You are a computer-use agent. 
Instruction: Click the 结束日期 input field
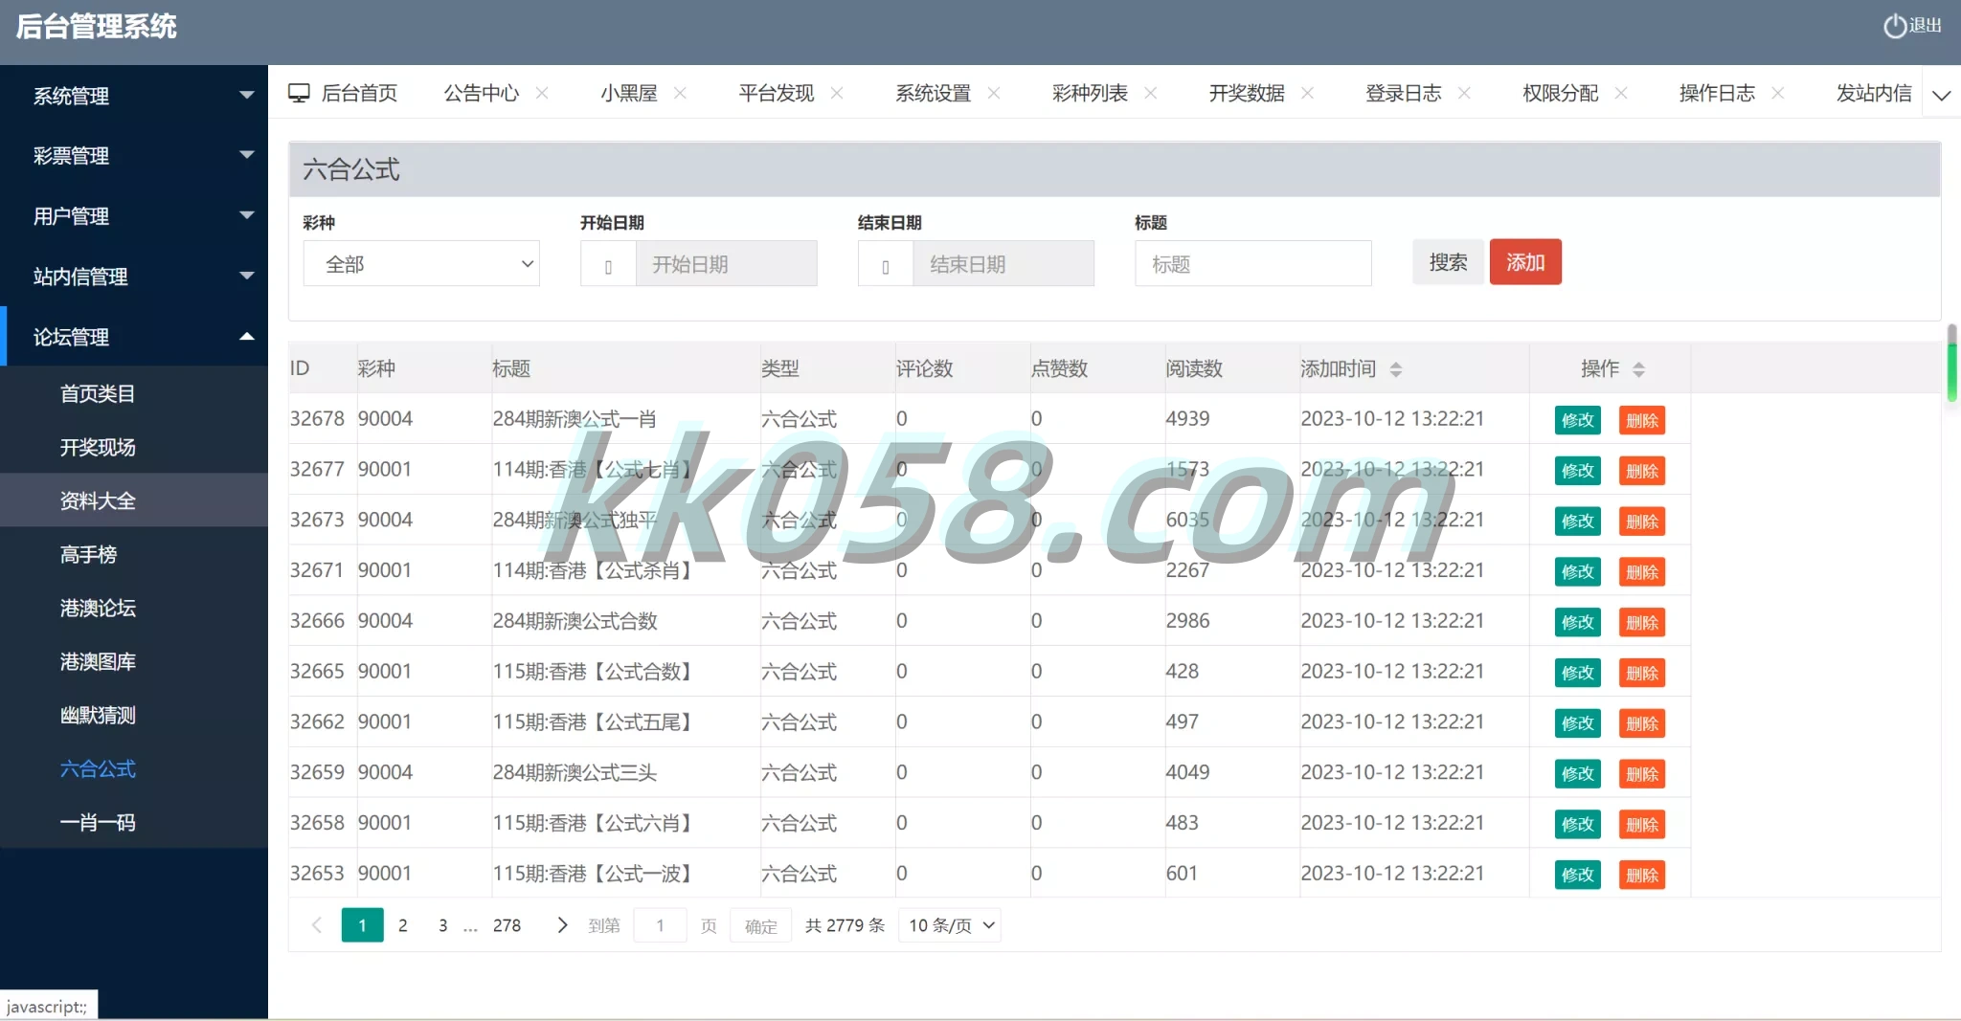click(1003, 264)
